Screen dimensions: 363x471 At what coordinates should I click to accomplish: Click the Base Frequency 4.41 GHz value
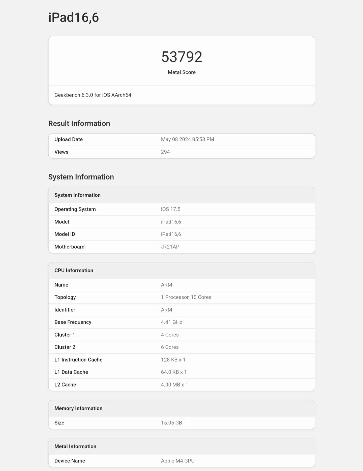point(172,322)
